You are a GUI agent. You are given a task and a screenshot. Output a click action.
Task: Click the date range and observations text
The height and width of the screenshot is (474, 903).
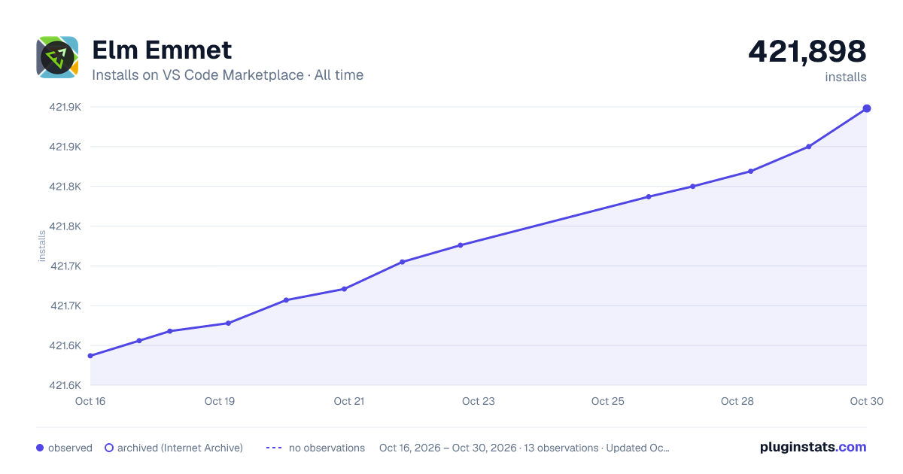[x=524, y=448]
